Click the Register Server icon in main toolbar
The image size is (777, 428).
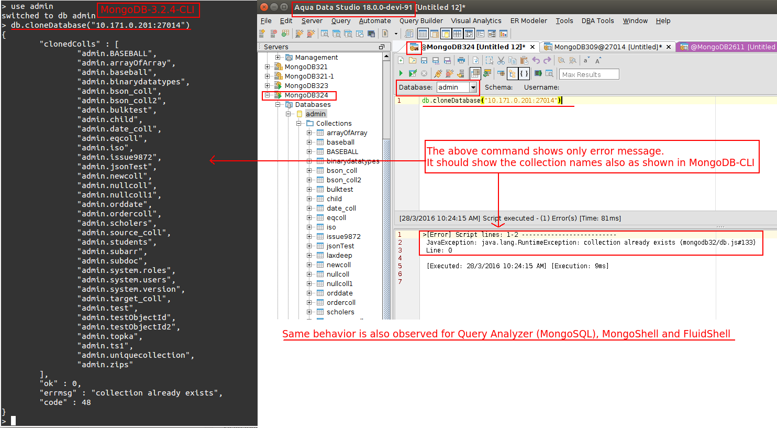[x=262, y=34]
